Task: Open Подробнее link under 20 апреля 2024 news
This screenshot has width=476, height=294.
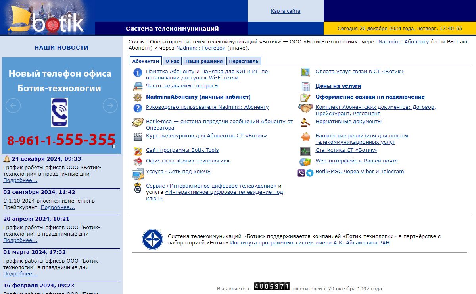Action: [x=20, y=240]
